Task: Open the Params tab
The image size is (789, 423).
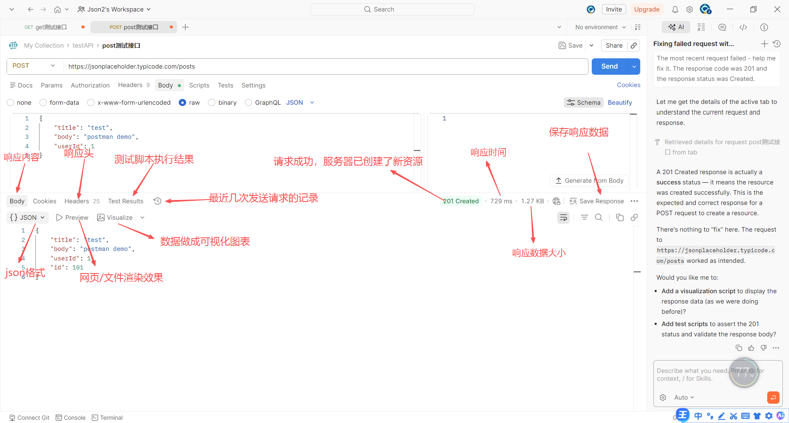Action: (x=52, y=85)
